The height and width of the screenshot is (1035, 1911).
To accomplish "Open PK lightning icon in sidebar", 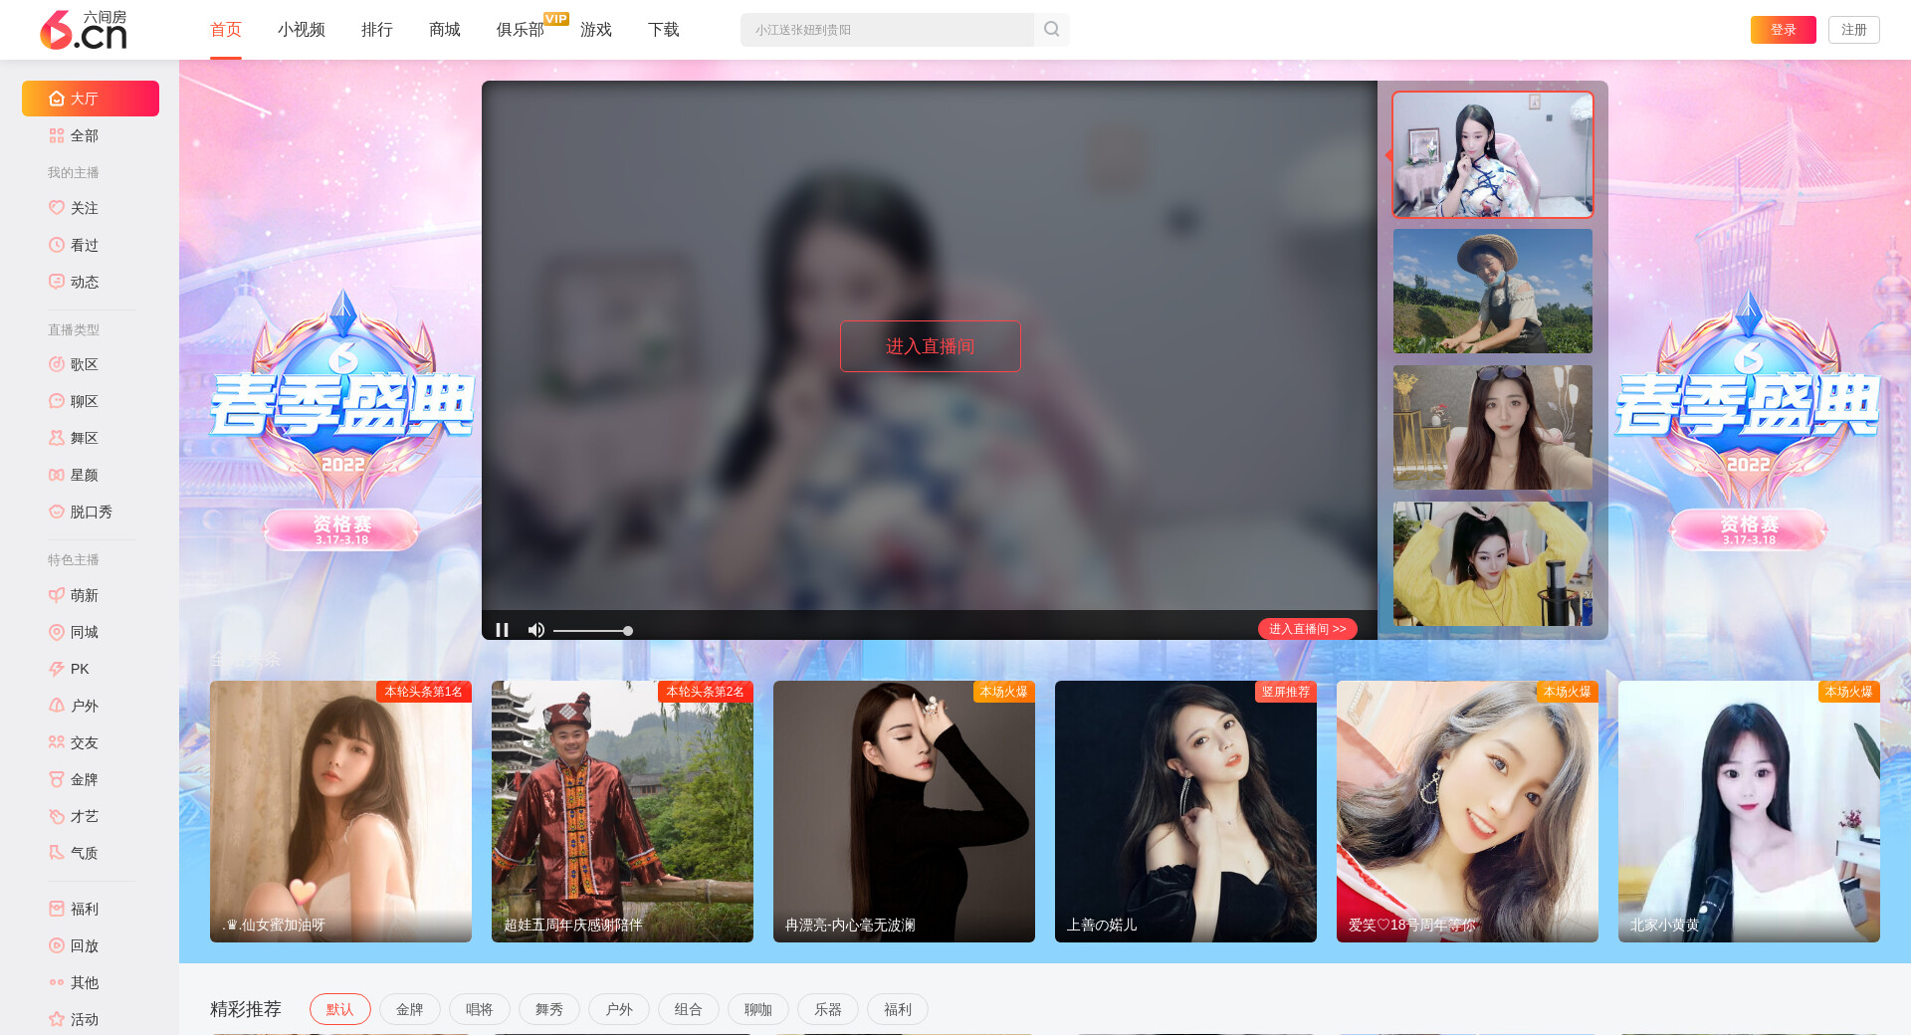I will 57,669.
